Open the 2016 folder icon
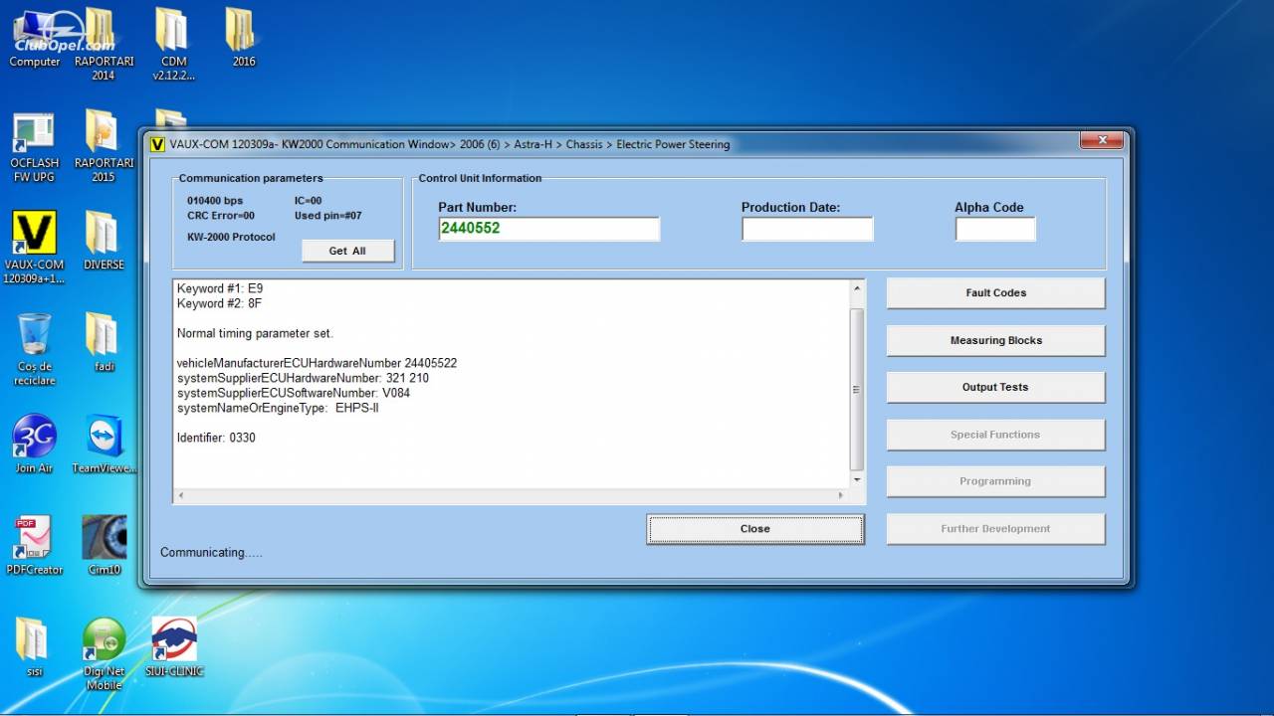The image size is (1274, 716). (x=243, y=38)
